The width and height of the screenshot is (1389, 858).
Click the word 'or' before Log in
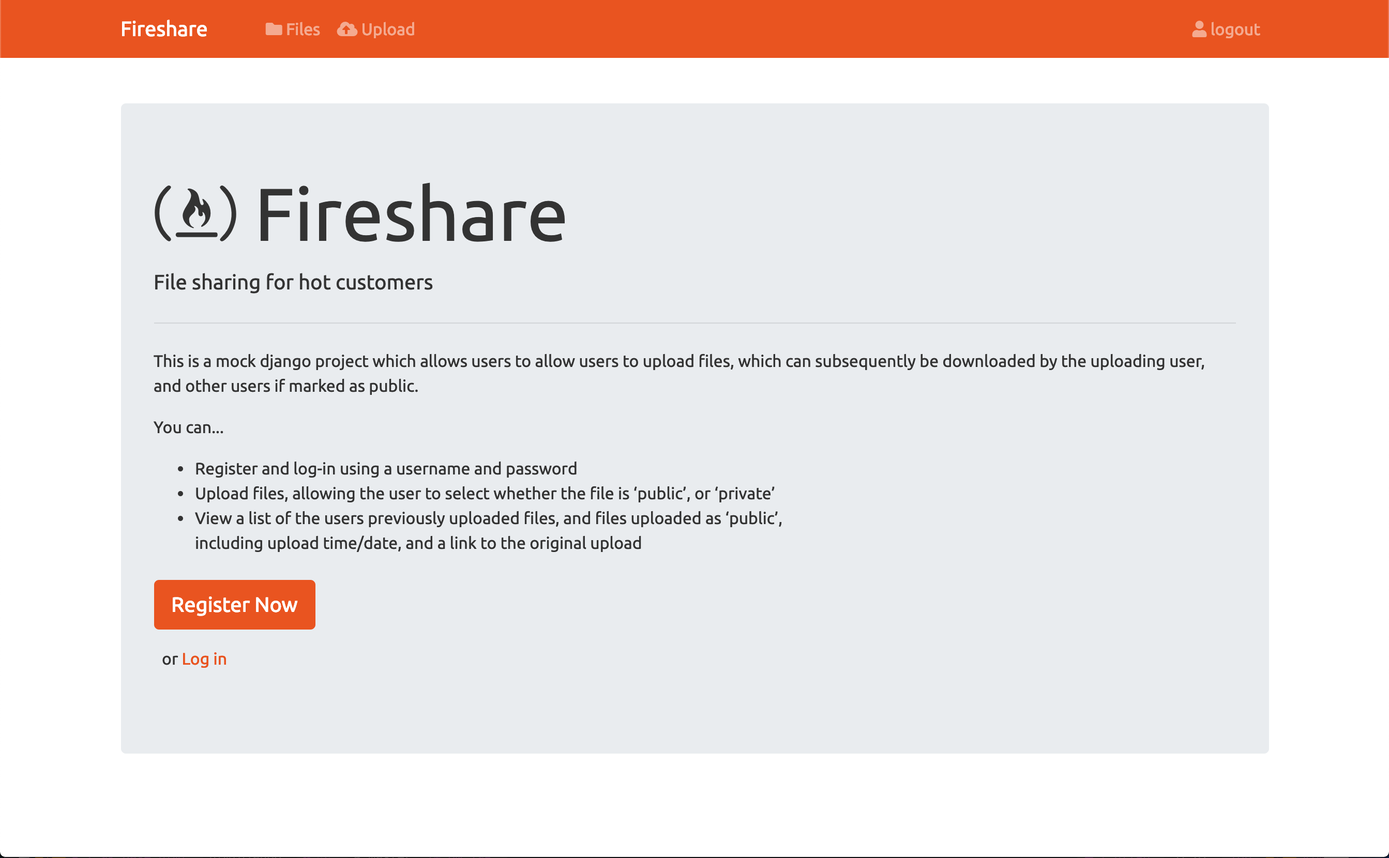click(x=170, y=659)
